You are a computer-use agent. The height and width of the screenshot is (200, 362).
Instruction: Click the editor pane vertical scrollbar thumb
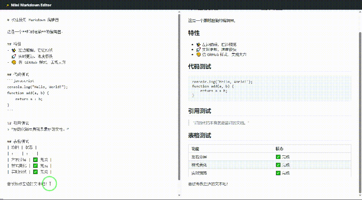pos(179,97)
